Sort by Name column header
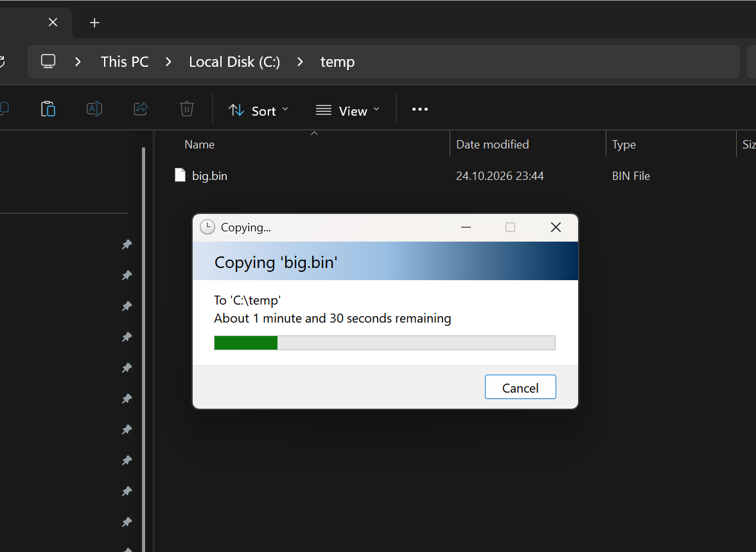This screenshot has width=756, height=552. 199,145
